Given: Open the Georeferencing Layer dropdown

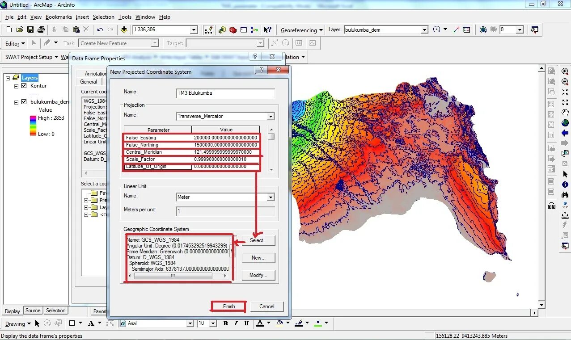Looking at the screenshot, I should [424, 30].
